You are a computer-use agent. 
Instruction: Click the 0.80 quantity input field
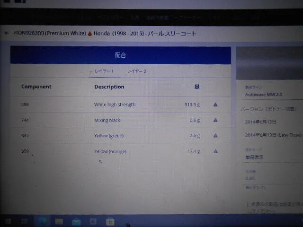tap(270, 178)
